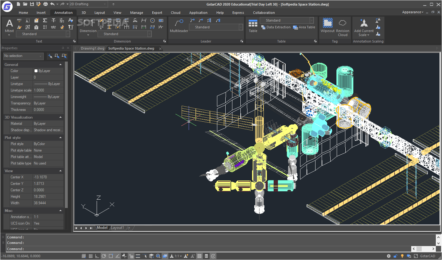Click the Area Table tool
Viewport: 442px width, 260px height.
point(304,27)
